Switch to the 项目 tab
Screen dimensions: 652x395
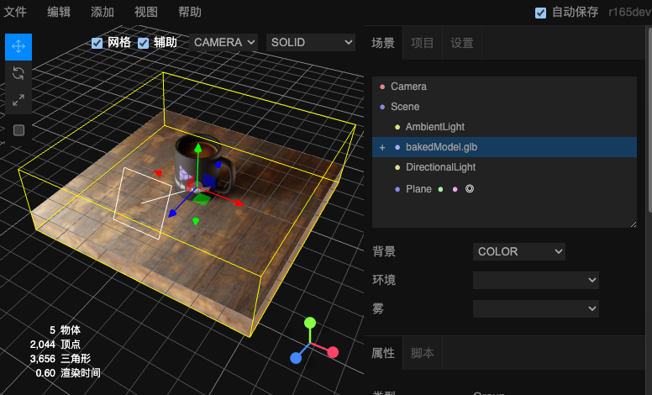pos(423,43)
